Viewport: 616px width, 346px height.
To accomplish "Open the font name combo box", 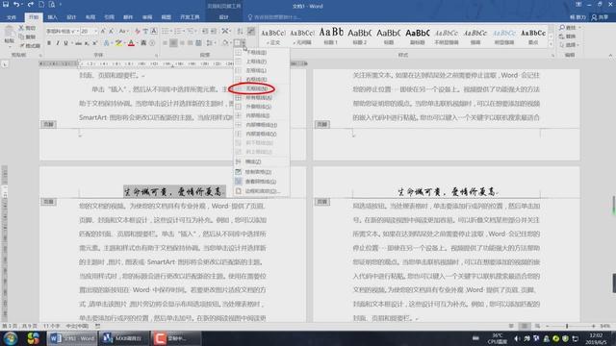I will [x=62, y=31].
